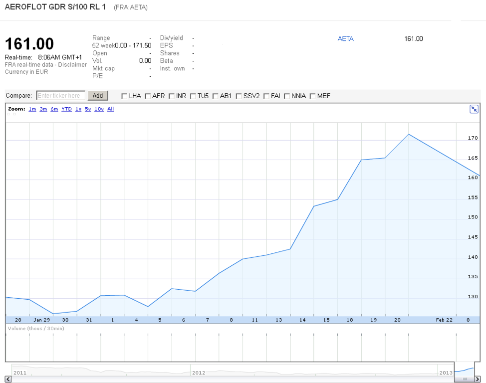
Task: Set chart zoom to 1m
Action: 32,109
